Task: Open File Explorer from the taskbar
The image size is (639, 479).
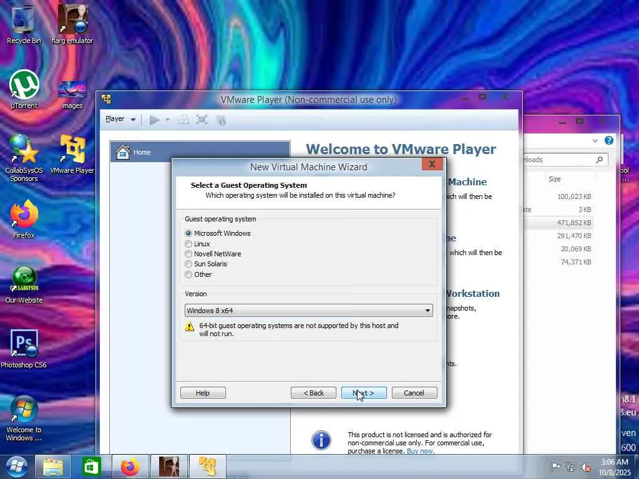Action: [x=53, y=467]
